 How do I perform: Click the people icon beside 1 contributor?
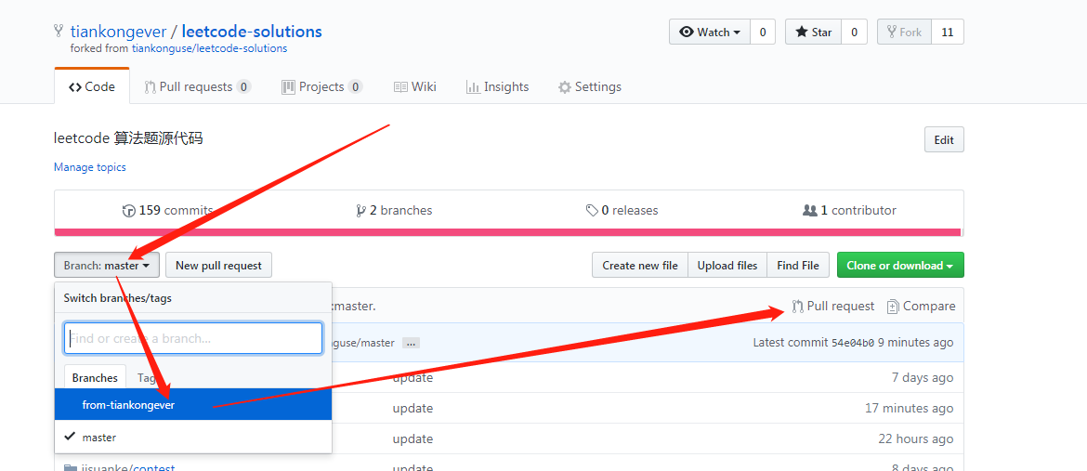tap(809, 210)
